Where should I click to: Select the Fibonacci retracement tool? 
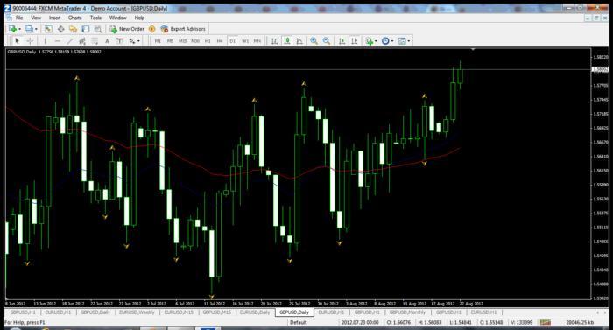(95, 40)
